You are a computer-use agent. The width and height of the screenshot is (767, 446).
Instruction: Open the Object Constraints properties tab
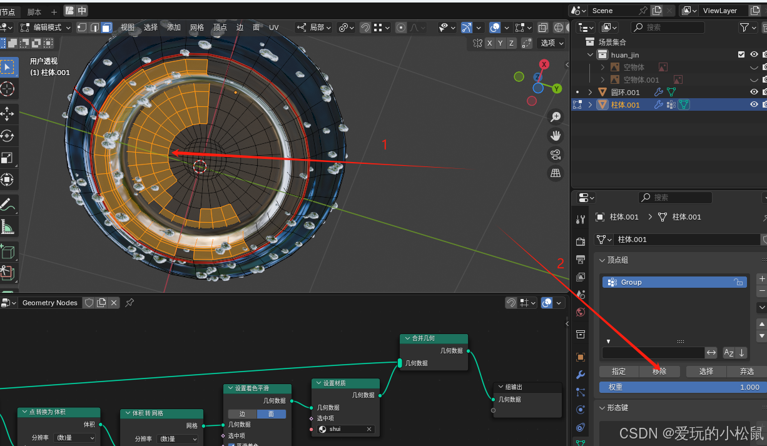click(x=581, y=427)
